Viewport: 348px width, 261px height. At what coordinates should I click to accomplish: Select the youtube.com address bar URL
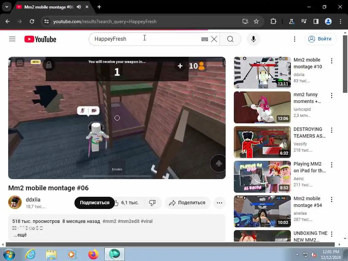[105, 21]
